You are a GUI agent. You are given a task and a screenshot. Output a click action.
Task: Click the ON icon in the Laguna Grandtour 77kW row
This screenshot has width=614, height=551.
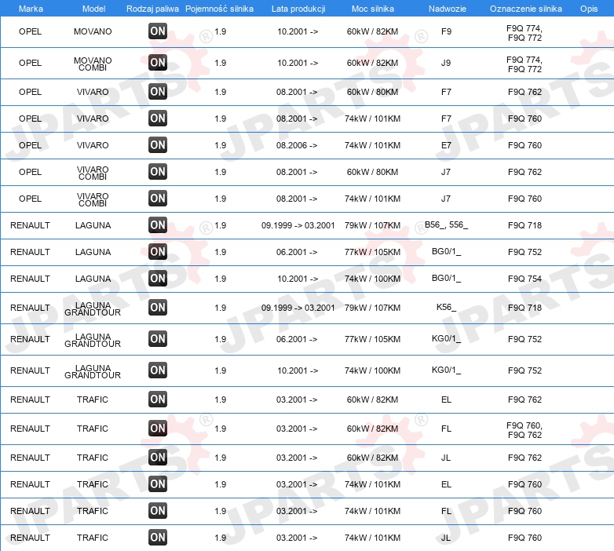[158, 338]
